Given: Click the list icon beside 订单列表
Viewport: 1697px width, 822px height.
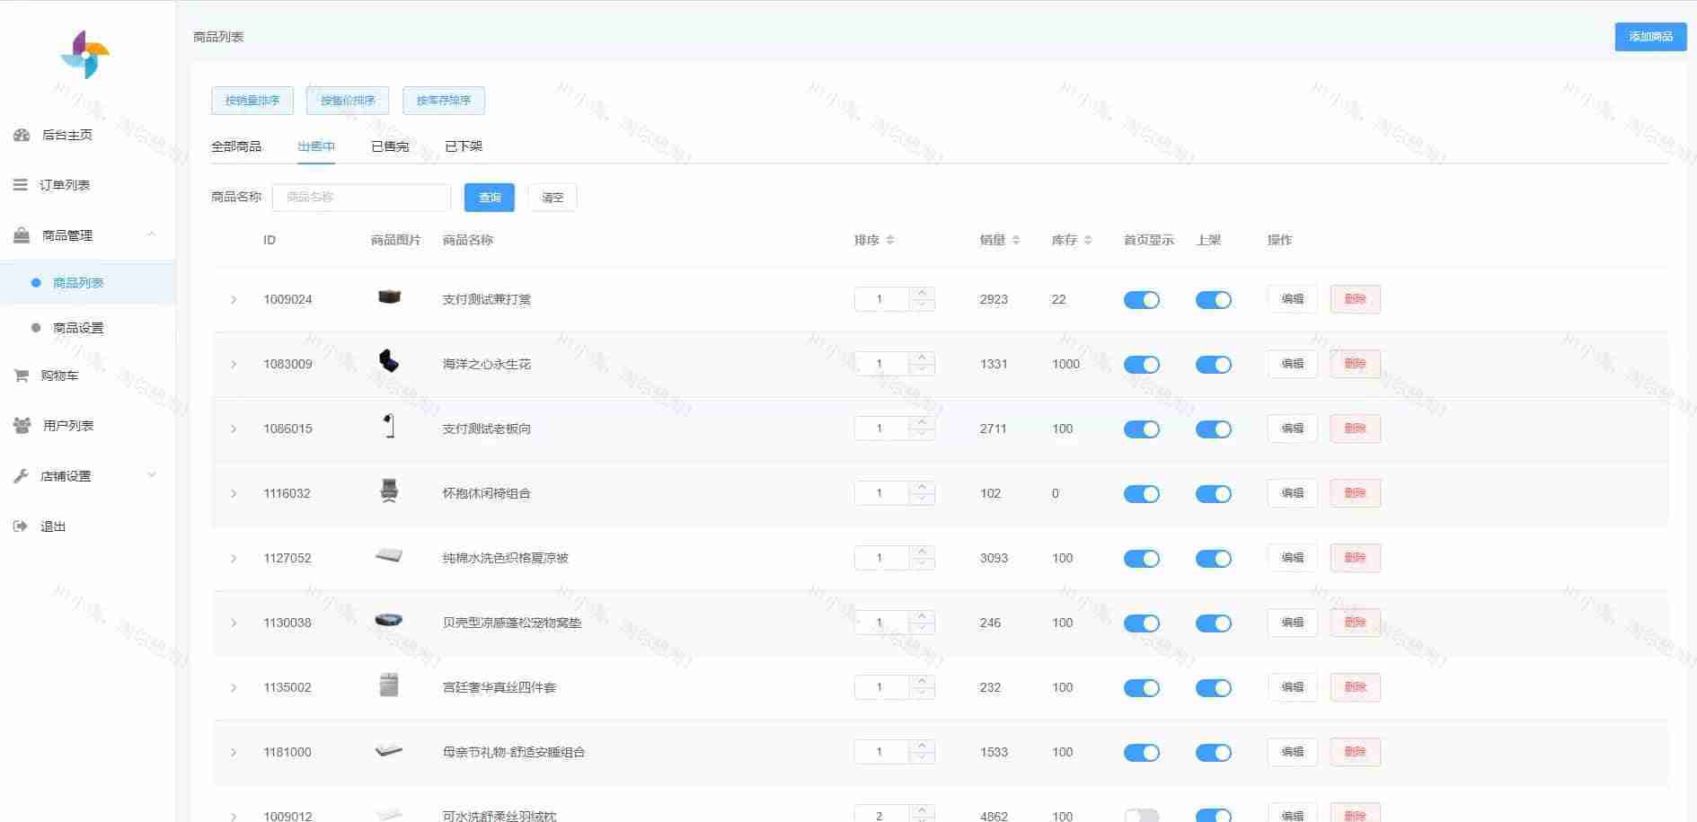Looking at the screenshot, I should click(x=20, y=185).
